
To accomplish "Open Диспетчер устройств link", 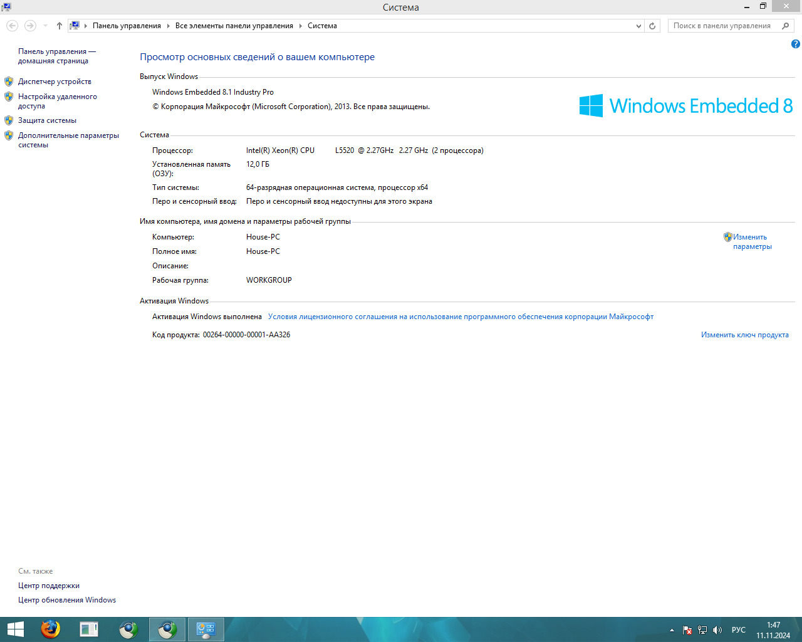I will click(x=55, y=82).
